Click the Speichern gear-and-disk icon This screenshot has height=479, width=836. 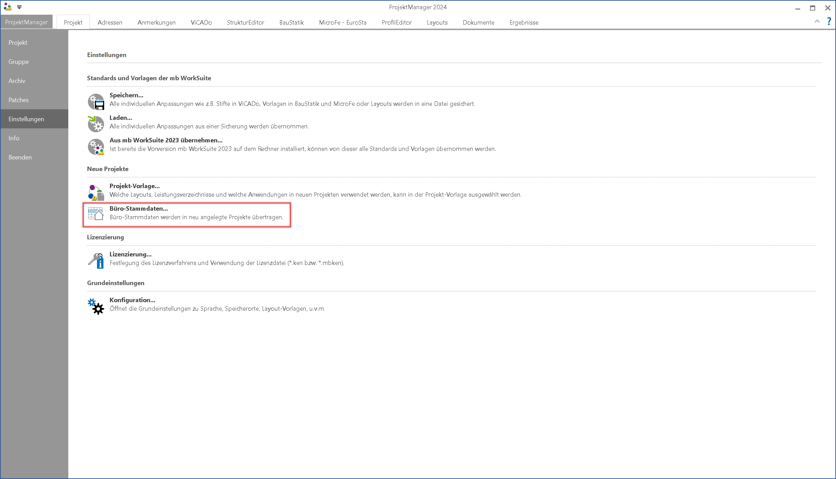coord(96,102)
